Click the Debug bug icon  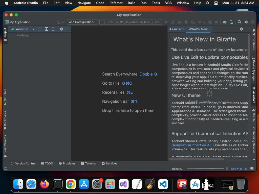coord(186,22)
